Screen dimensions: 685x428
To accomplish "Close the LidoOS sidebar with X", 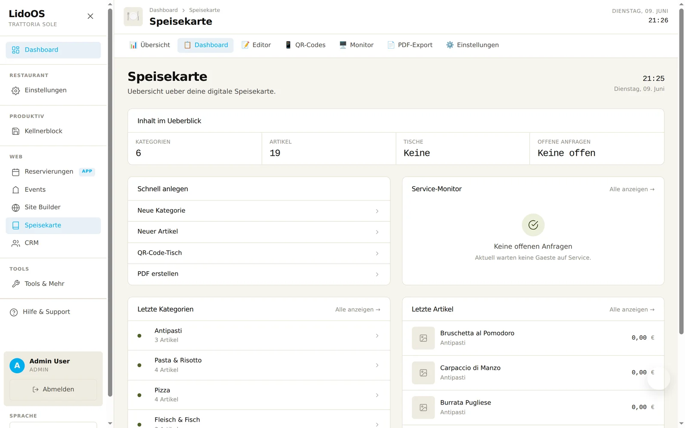I will coord(90,16).
